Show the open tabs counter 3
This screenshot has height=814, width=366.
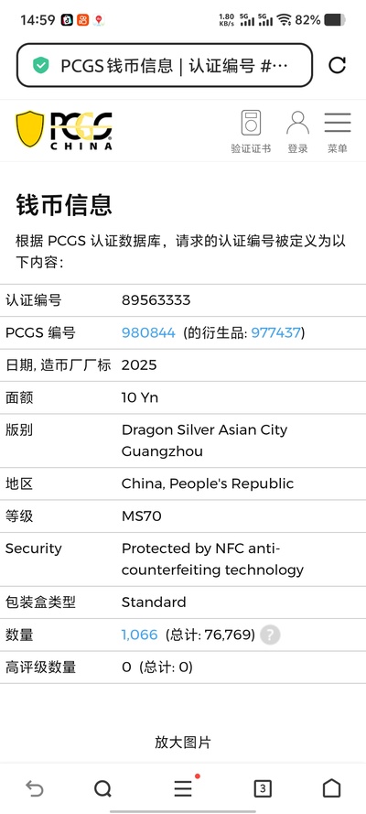tap(263, 789)
